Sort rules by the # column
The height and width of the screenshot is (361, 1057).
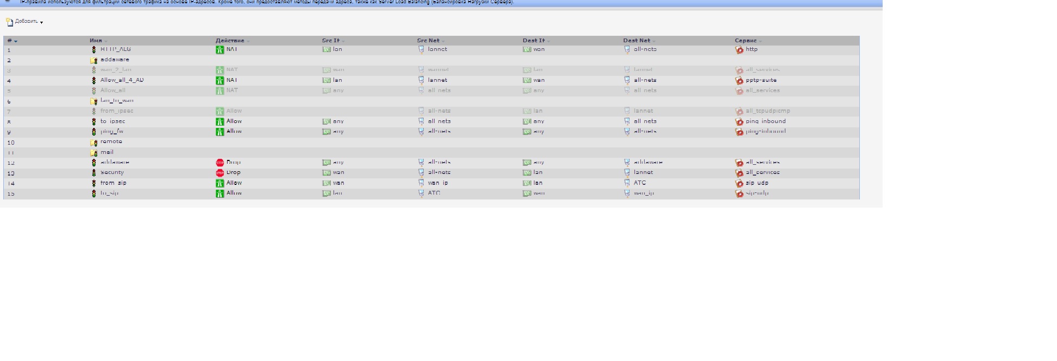12,41
